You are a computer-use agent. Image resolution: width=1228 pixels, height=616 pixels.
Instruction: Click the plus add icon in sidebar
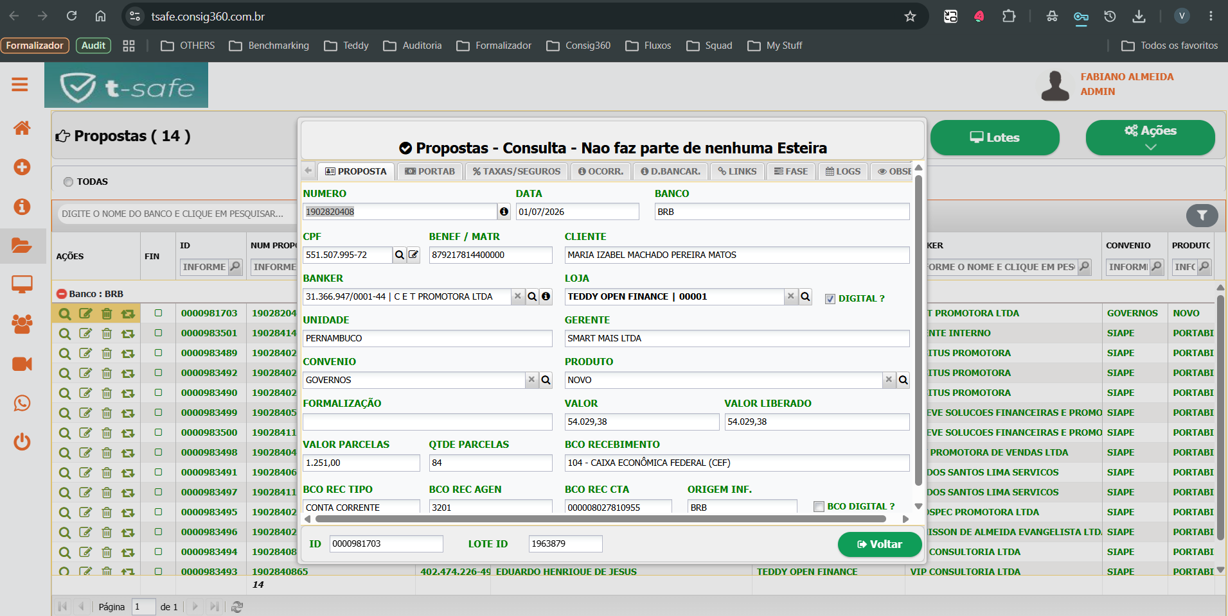22,167
